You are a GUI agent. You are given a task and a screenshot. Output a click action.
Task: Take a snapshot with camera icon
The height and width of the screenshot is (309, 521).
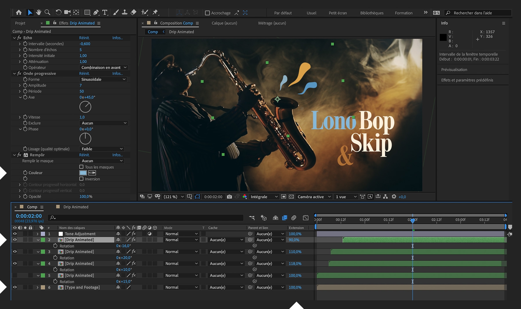[x=230, y=197]
